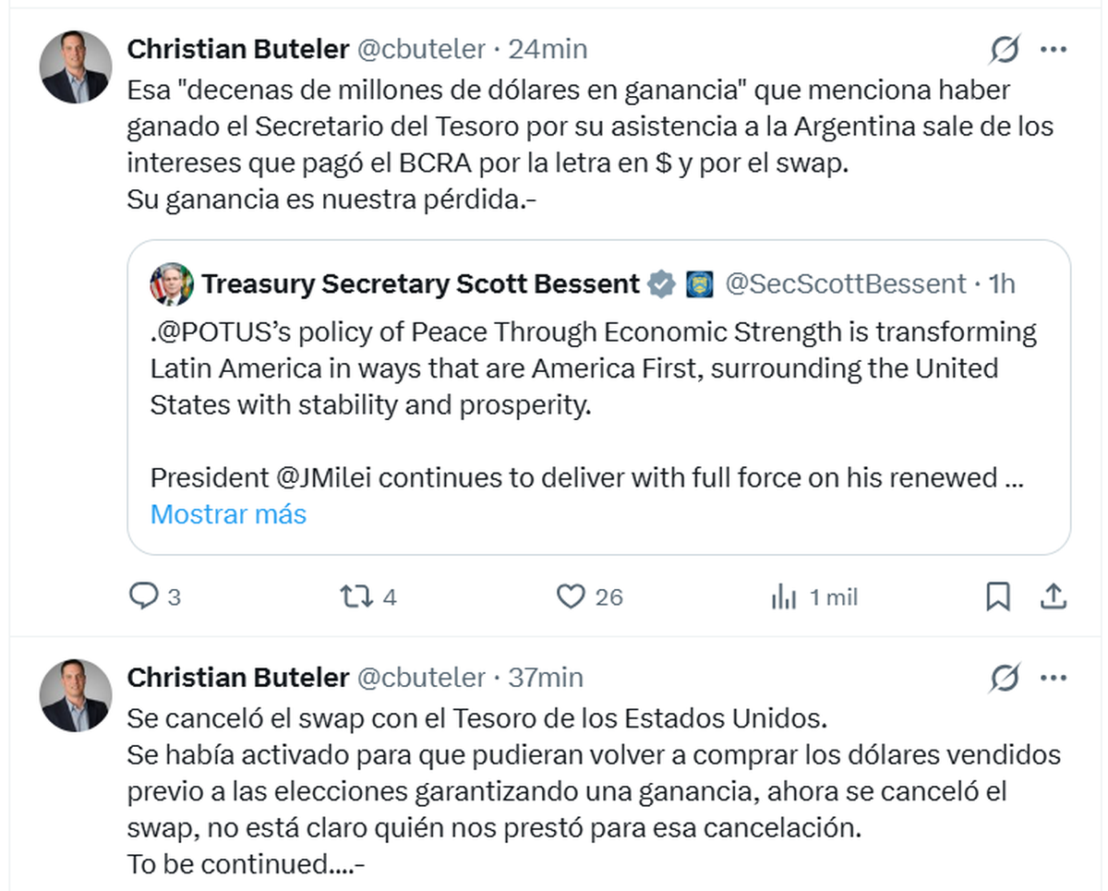The image size is (1108, 891).
Task: Expand quoted tweet with Mostrar más
Action: point(228,514)
